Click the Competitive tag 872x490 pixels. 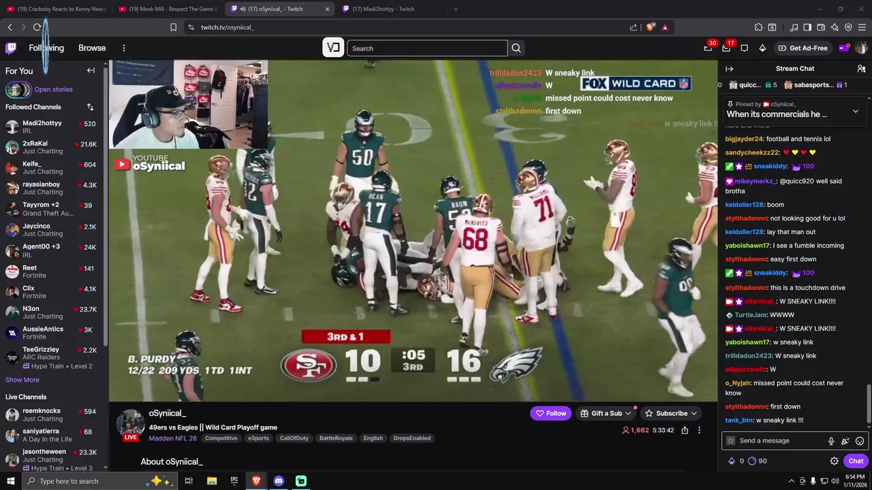tap(221, 438)
